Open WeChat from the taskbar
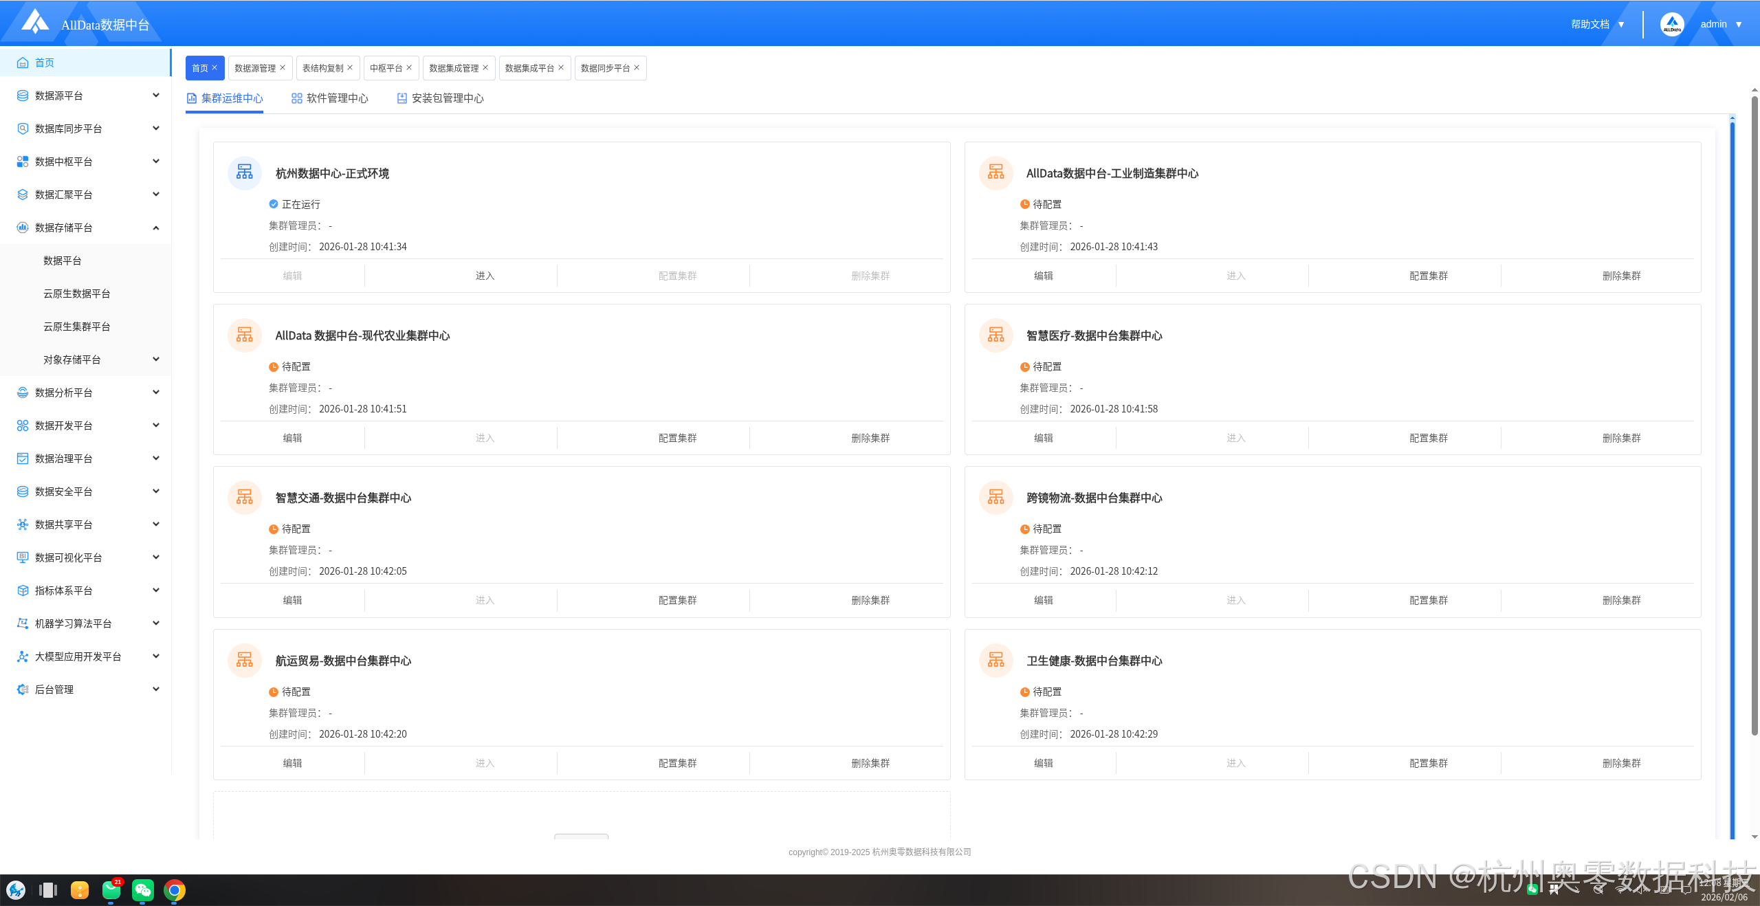Screen dimensions: 1760x906 143,890
